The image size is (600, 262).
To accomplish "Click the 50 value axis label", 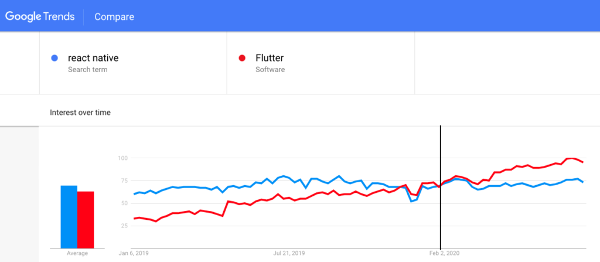I will (x=123, y=203).
